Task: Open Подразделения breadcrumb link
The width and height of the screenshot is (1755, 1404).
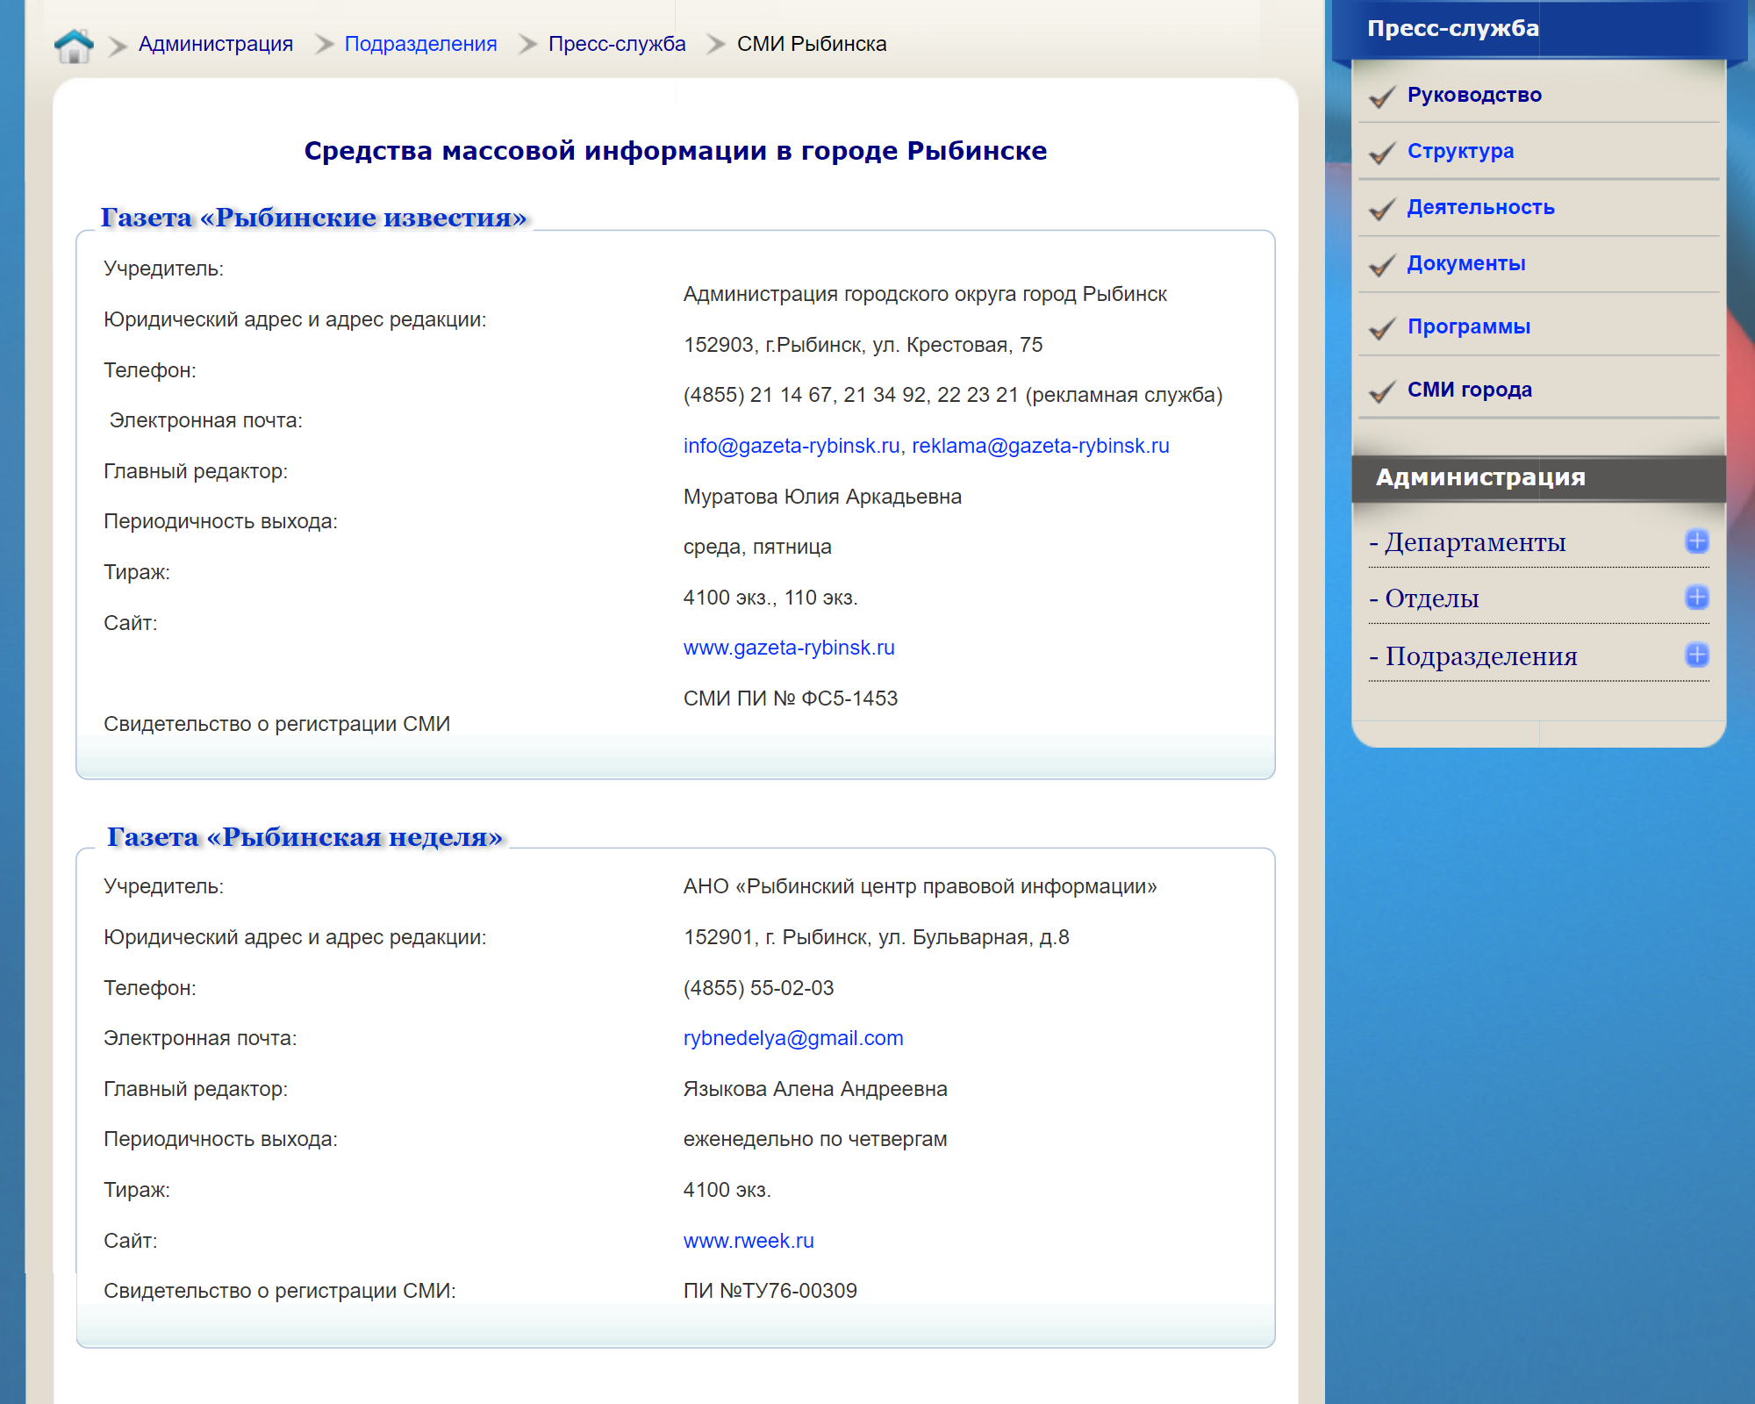Action: point(420,44)
